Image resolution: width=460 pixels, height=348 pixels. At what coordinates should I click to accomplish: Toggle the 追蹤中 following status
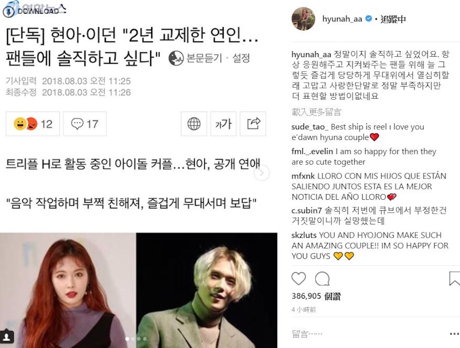pos(393,19)
